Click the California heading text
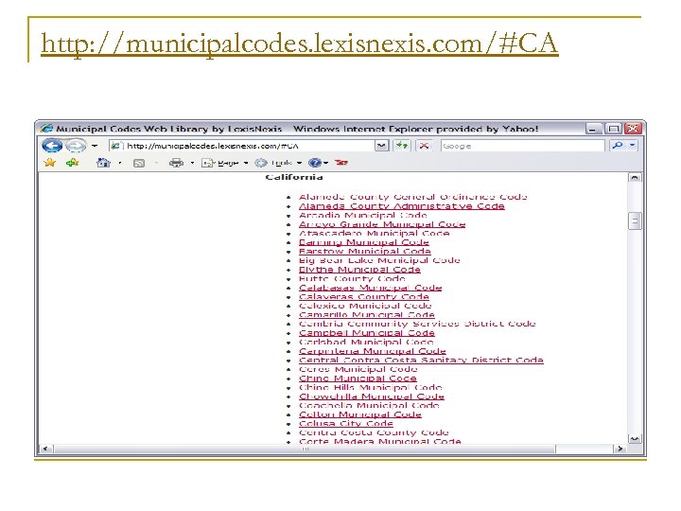 coord(294,177)
